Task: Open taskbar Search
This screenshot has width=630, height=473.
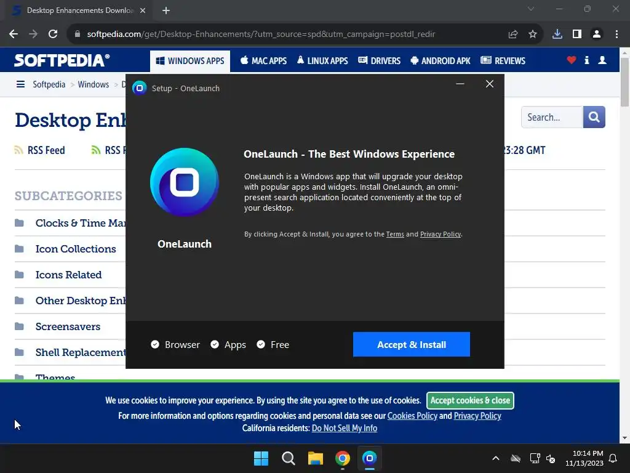Action: (x=288, y=458)
